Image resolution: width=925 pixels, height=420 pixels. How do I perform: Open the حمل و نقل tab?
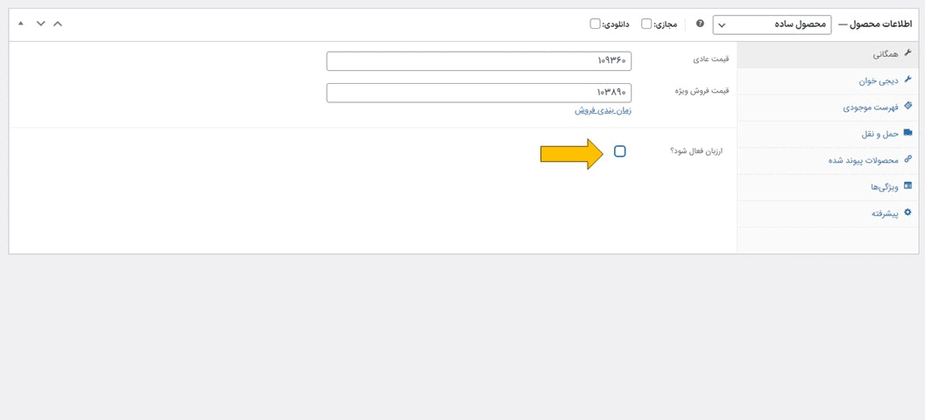879,134
